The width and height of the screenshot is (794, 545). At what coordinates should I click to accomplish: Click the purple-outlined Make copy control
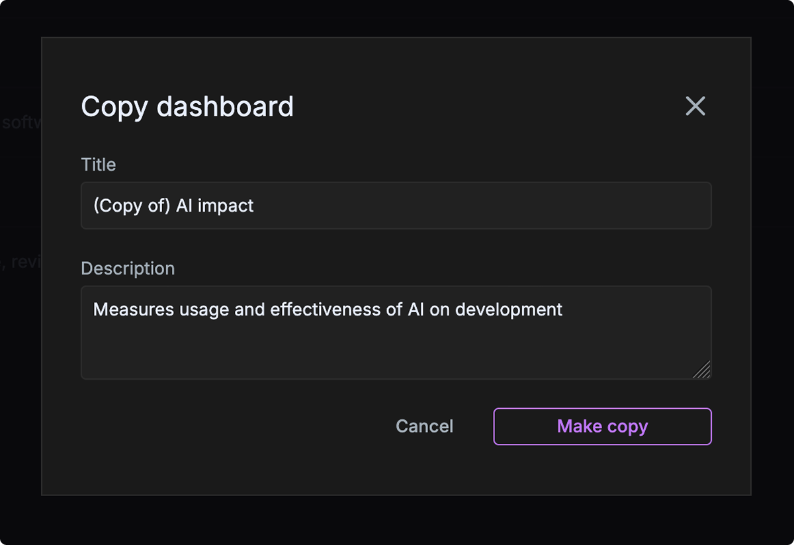click(601, 426)
